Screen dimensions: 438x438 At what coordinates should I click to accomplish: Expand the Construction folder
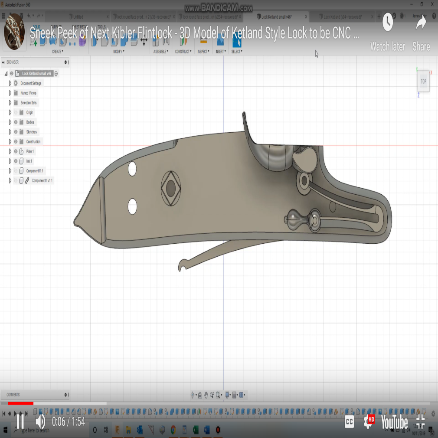pyautogui.click(x=10, y=142)
